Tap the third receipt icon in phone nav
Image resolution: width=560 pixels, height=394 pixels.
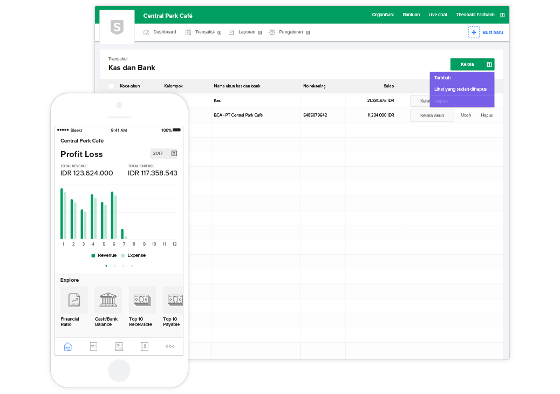click(119, 346)
